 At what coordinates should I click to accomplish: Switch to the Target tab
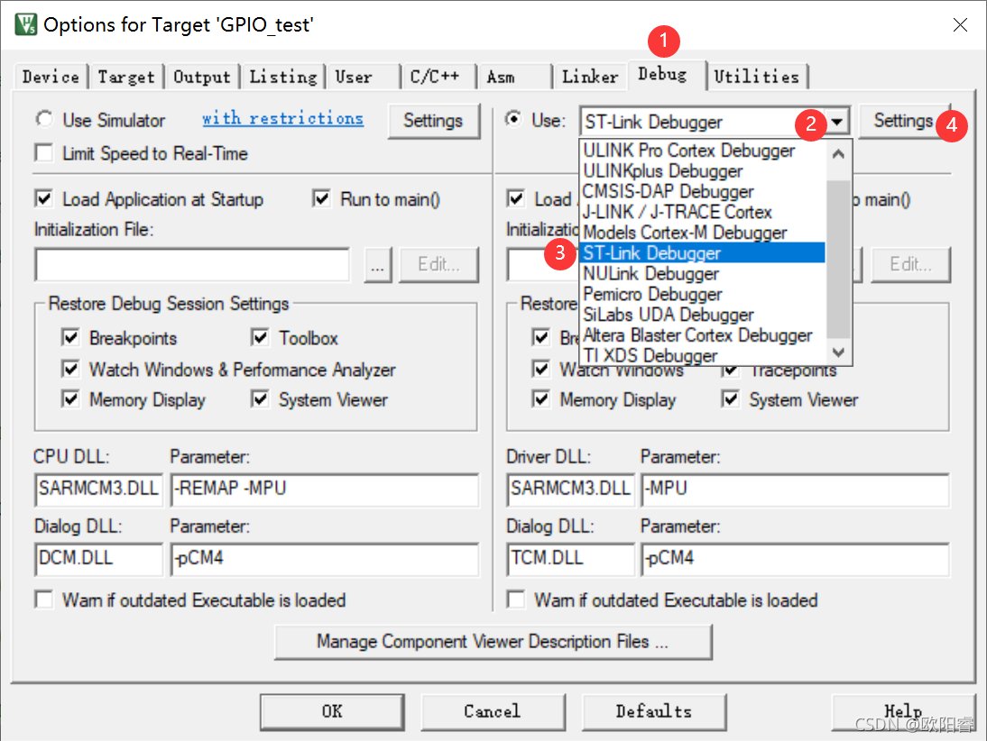tap(126, 77)
